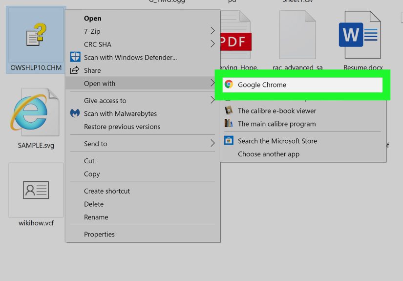Screen dimensions: 403x281
Task: Choose Copy from the context menu
Action: point(143,174)
